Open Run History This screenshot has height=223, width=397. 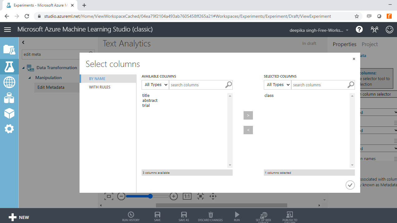coord(131,216)
